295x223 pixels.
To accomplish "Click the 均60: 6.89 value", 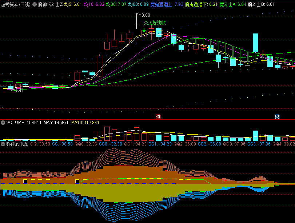I will [x=139, y=4].
